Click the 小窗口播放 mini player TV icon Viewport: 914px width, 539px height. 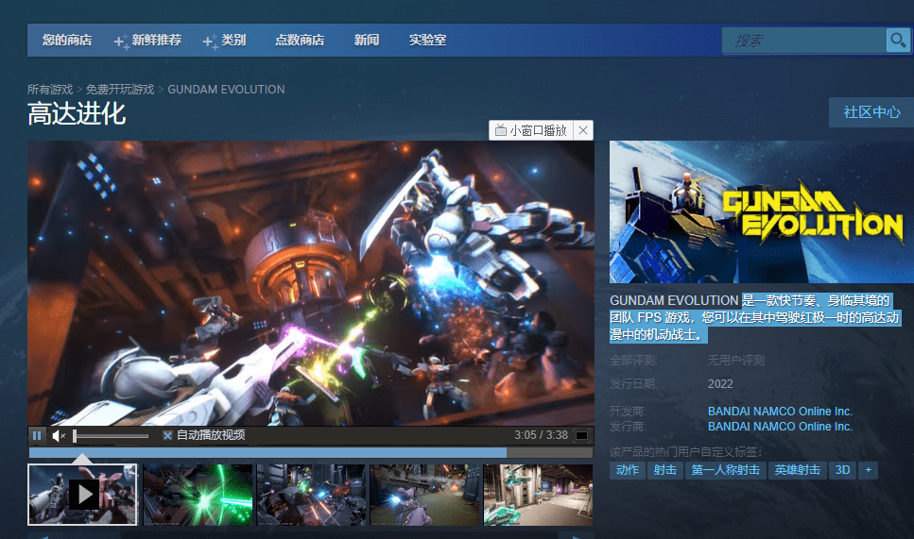(500, 130)
